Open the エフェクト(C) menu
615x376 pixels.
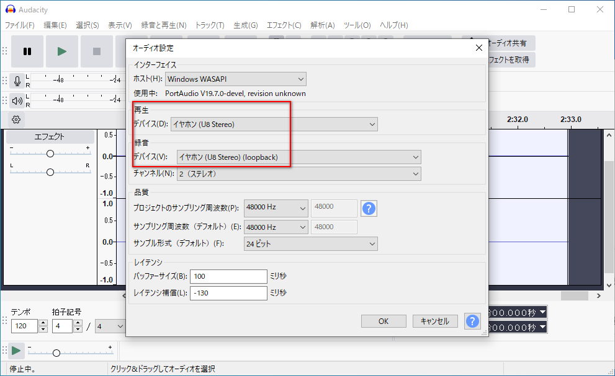[284, 25]
